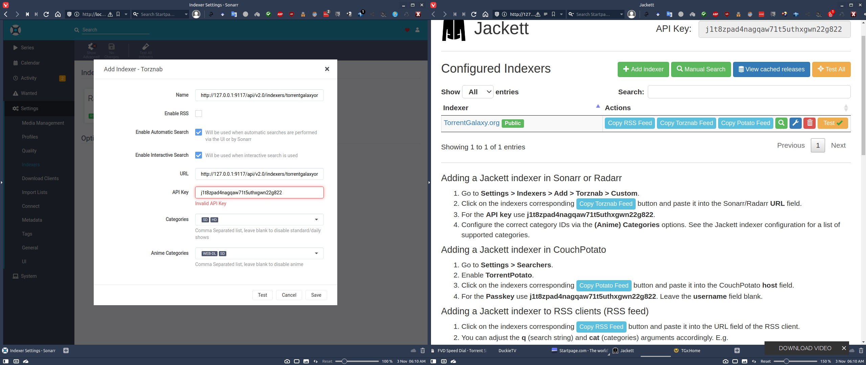Image resolution: width=866 pixels, height=365 pixels.
Task: Click the Add indexer button in Jackett
Action: pyautogui.click(x=643, y=70)
